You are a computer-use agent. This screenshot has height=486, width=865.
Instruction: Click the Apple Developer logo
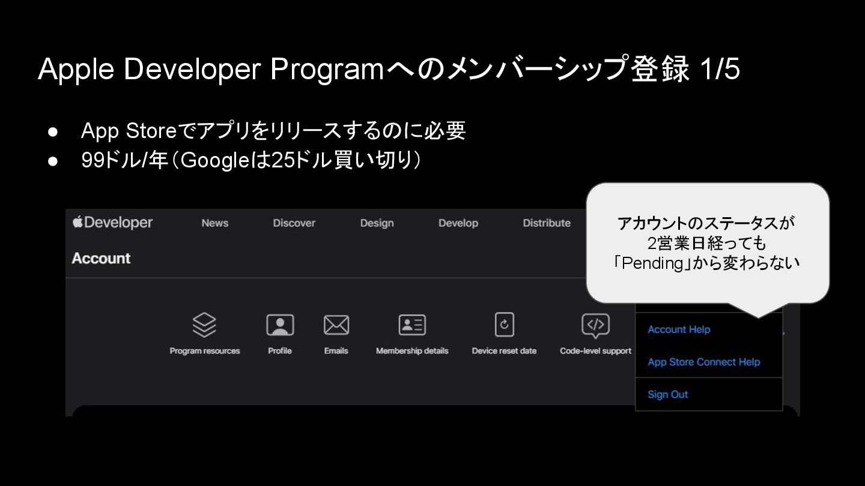pos(112,223)
